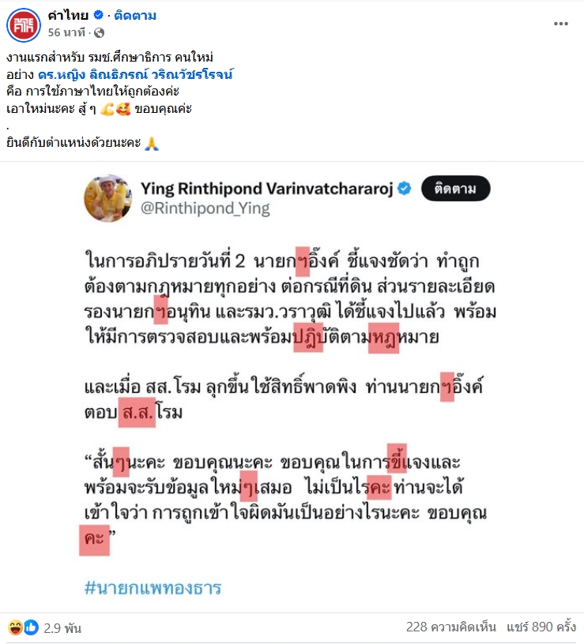This screenshot has height=644, width=584.
Task: Follow the คำไทย page via ติดตาม link
Action: point(135,16)
